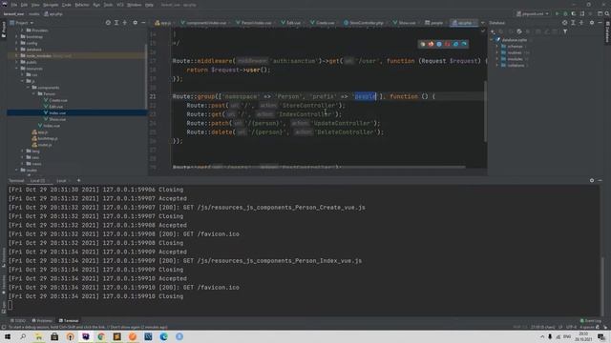
Task: Switch to Local (2) terminal tab
Action: (39, 181)
